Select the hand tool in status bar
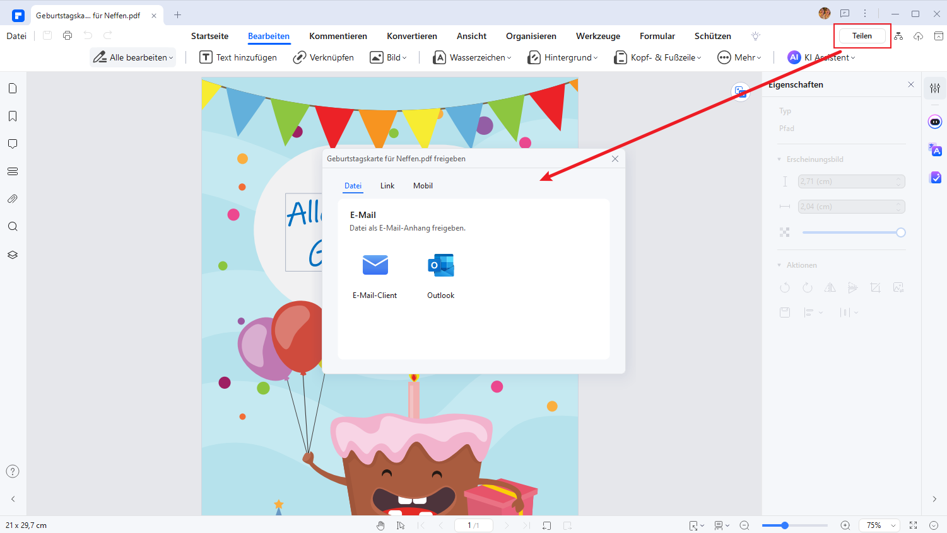947x533 pixels. [380, 525]
